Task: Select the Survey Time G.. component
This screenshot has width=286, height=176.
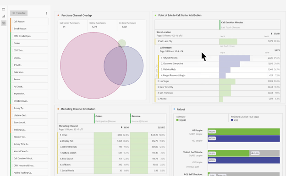Action: 29,144
